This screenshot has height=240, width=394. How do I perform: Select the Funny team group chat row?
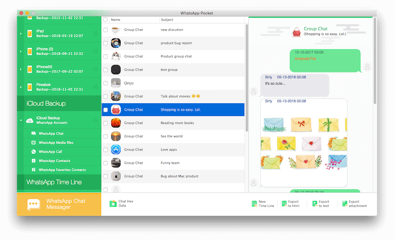pyautogui.click(x=173, y=163)
